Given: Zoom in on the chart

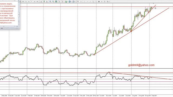Looking at the screenshot, I should pyautogui.click(x=50, y=2).
